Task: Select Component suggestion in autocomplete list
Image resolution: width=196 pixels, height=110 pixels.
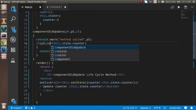Action: (x=95, y=59)
